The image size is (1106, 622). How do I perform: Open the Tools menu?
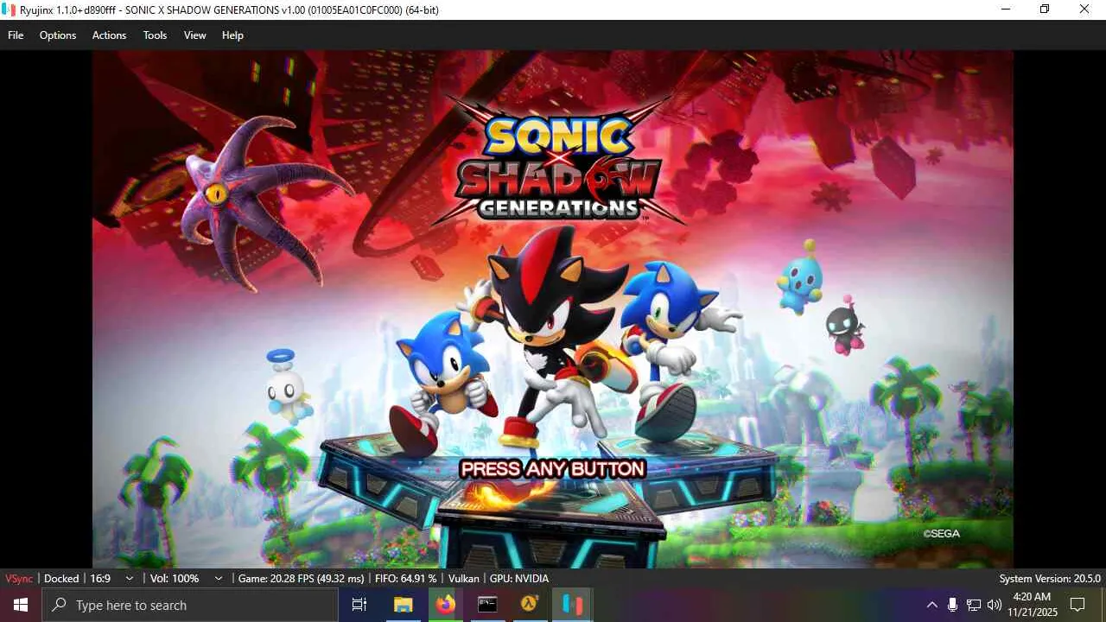pos(156,35)
